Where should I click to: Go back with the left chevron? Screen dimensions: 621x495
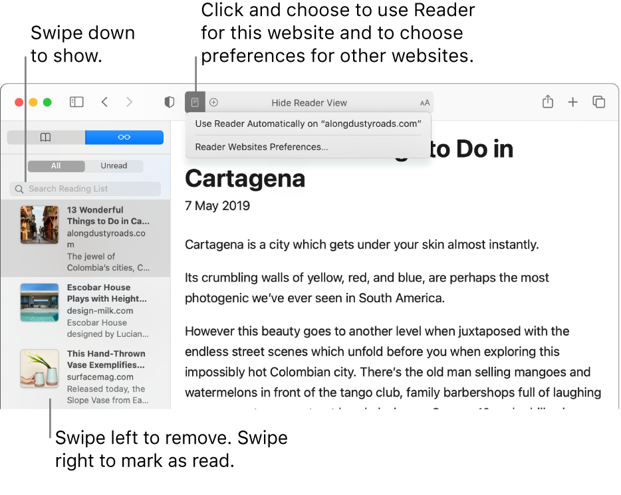104,102
